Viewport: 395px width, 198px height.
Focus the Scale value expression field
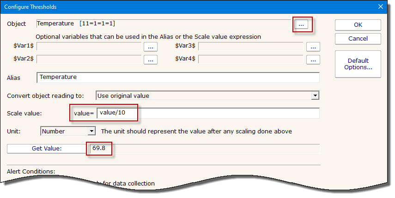click(x=208, y=113)
